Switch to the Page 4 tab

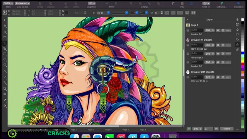(x=108, y=130)
